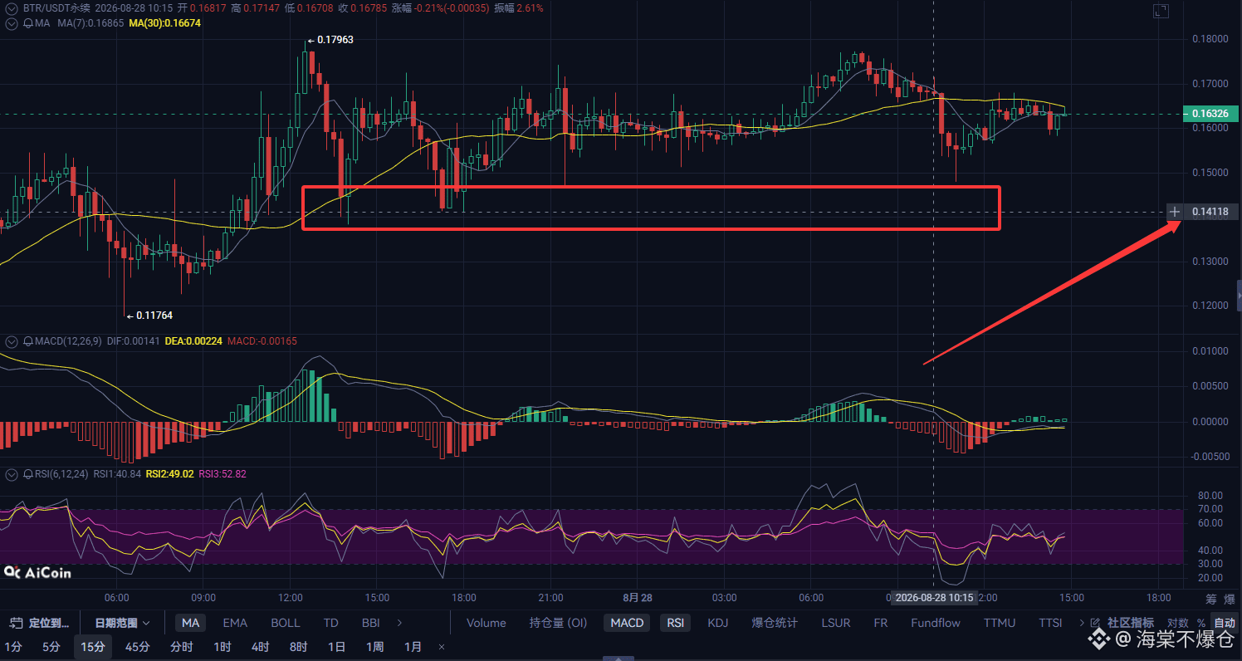1242x661 pixels.
Task: Select the 1日 timeframe
Action: [336, 647]
